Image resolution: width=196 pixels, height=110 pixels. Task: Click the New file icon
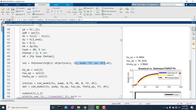[x=3, y=9]
